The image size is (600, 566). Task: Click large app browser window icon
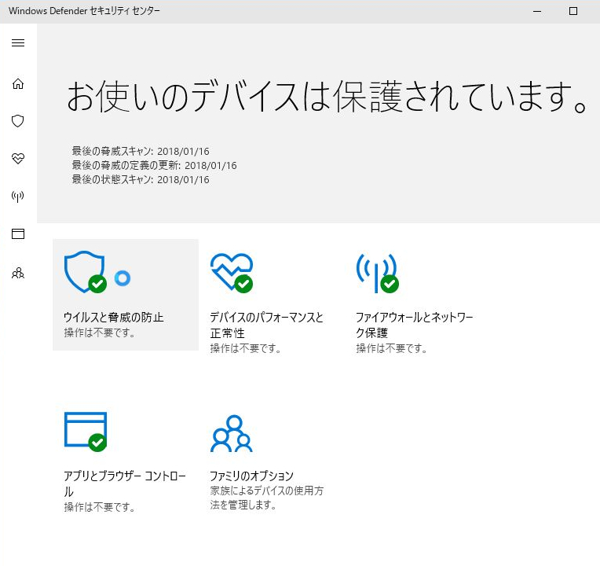86,432
